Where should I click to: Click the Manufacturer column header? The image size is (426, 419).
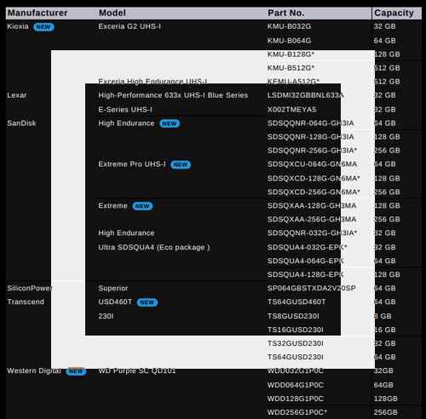click(x=37, y=13)
